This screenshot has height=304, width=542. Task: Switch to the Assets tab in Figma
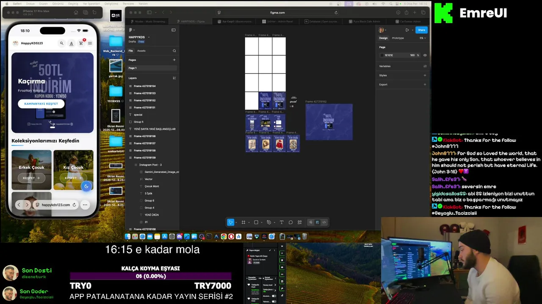(x=141, y=51)
